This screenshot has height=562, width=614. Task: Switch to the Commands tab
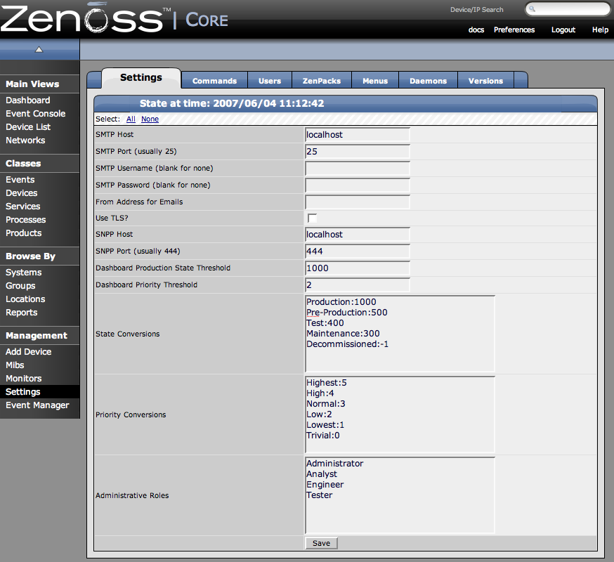point(214,81)
